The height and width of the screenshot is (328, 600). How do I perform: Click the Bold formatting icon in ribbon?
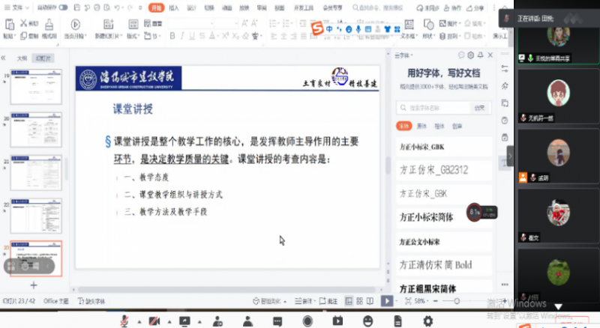tap(172, 35)
